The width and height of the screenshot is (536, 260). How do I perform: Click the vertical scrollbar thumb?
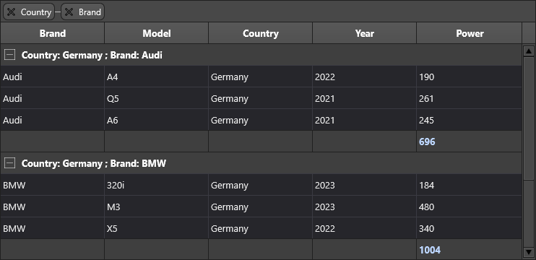click(x=529, y=118)
